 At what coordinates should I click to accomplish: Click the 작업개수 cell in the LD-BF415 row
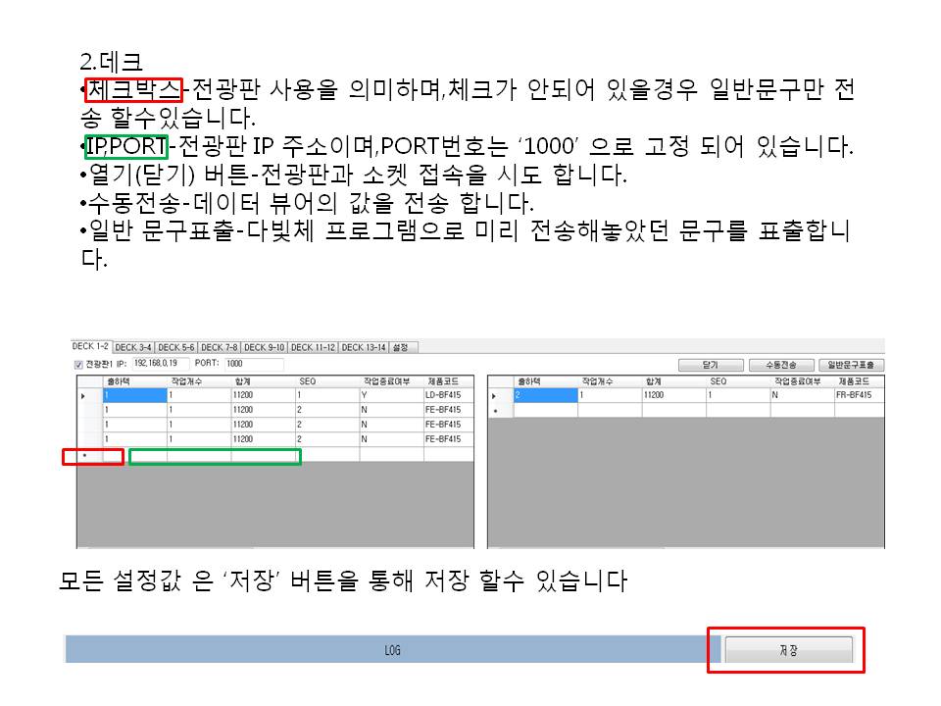[x=199, y=395]
